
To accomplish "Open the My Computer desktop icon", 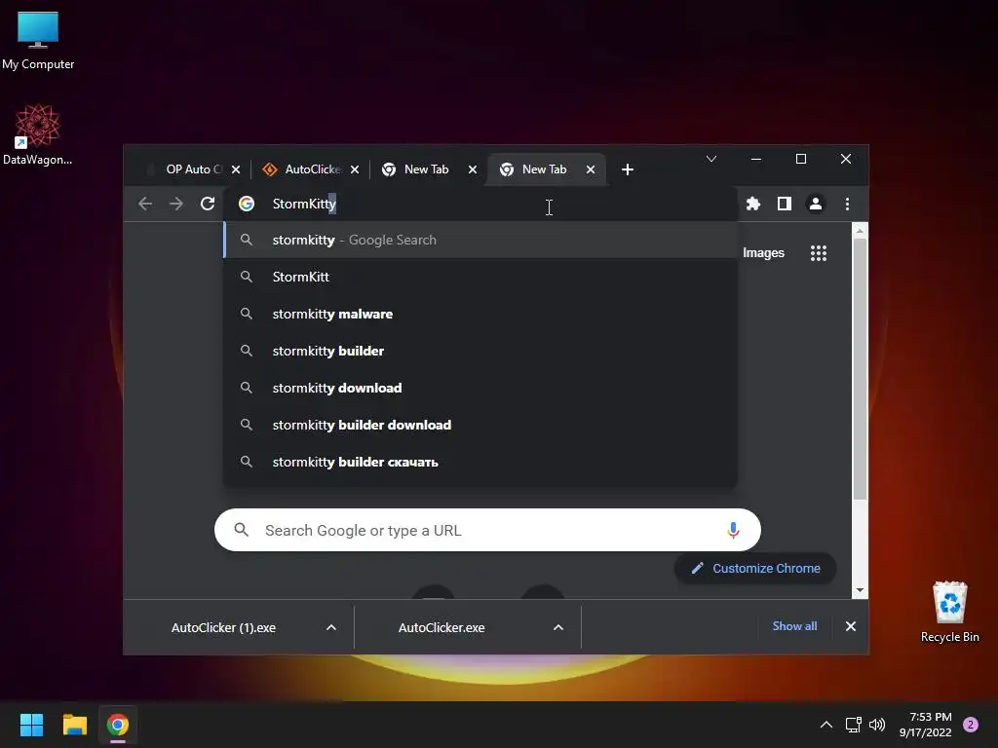I will [x=38, y=40].
